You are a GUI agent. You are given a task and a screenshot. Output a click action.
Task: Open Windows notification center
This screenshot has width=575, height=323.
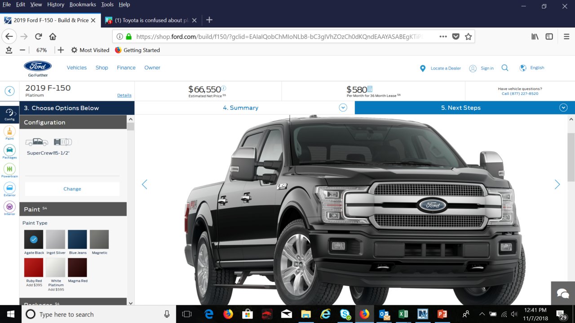coord(561,314)
